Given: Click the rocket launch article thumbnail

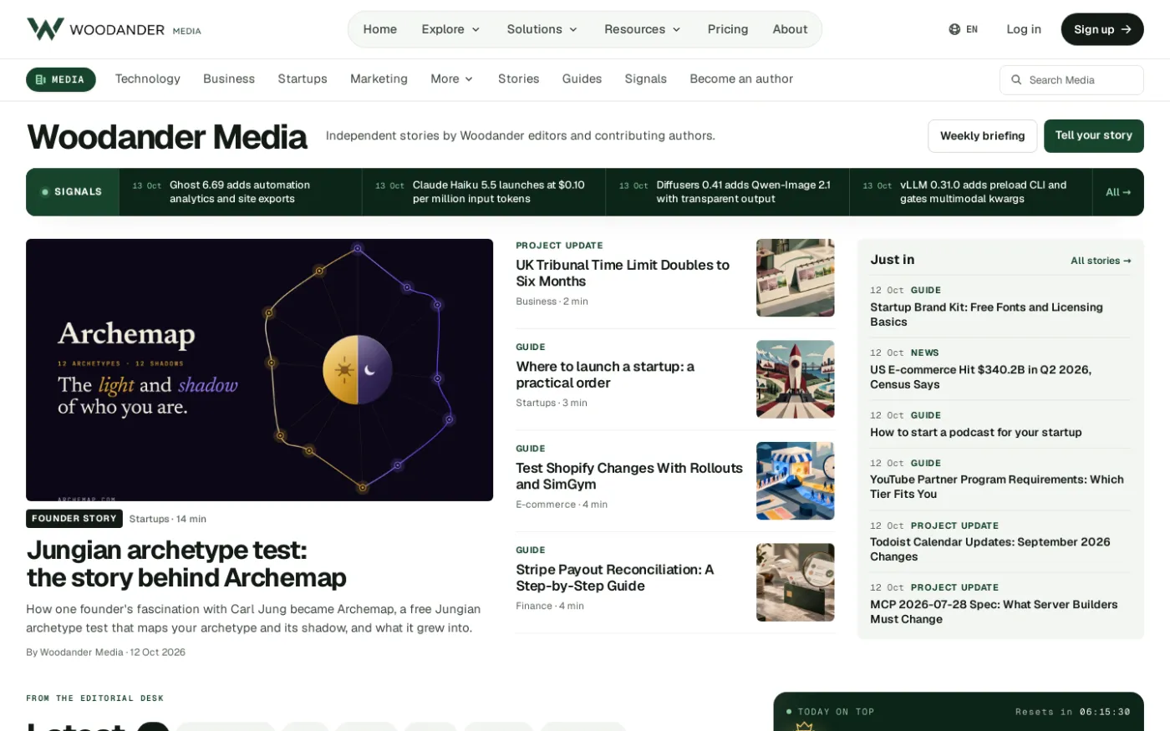Looking at the screenshot, I should (795, 379).
